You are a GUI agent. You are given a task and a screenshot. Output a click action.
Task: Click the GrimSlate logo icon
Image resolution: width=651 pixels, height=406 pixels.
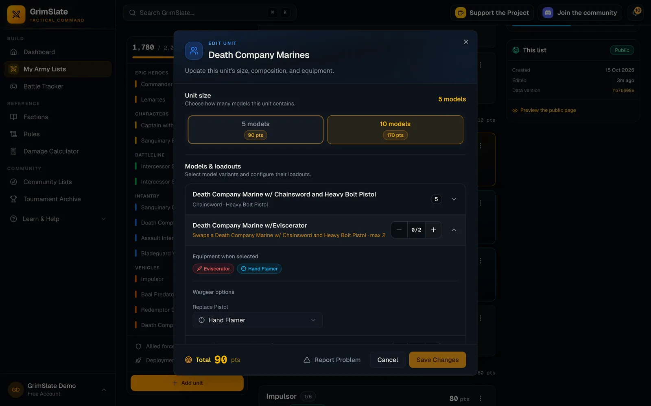coord(16,15)
